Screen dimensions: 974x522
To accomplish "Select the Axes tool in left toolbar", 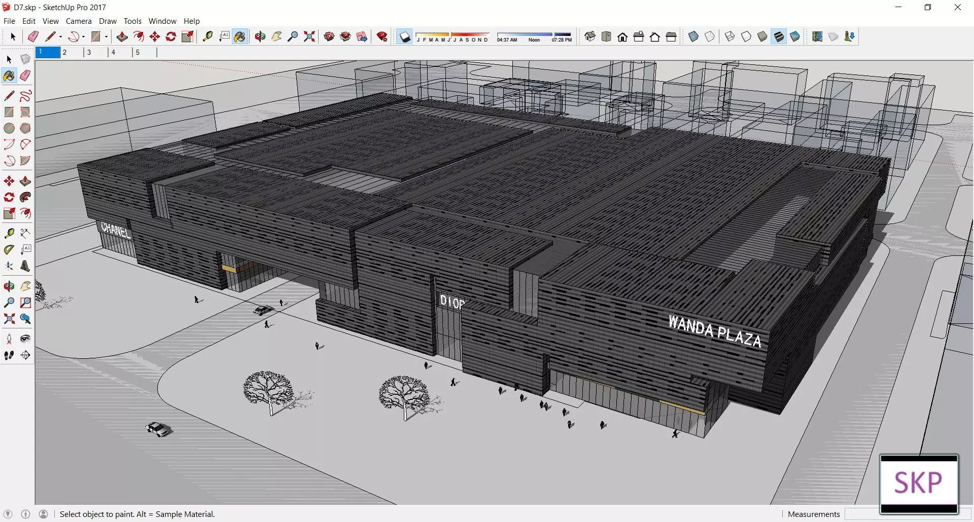I will click(x=9, y=266).
